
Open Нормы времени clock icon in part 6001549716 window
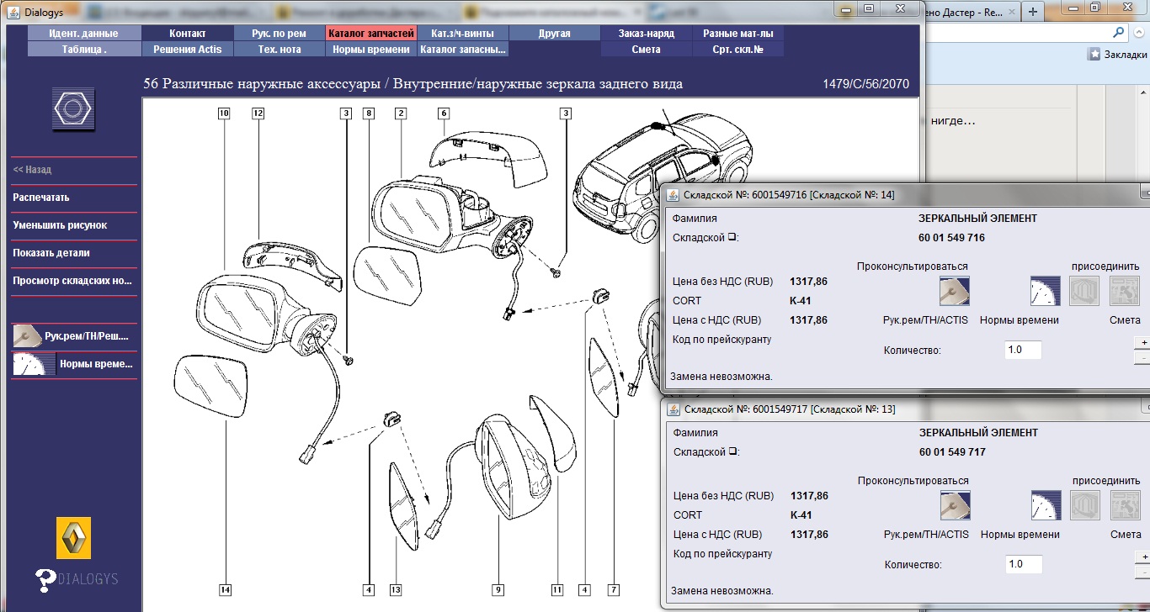(1046, 291)
